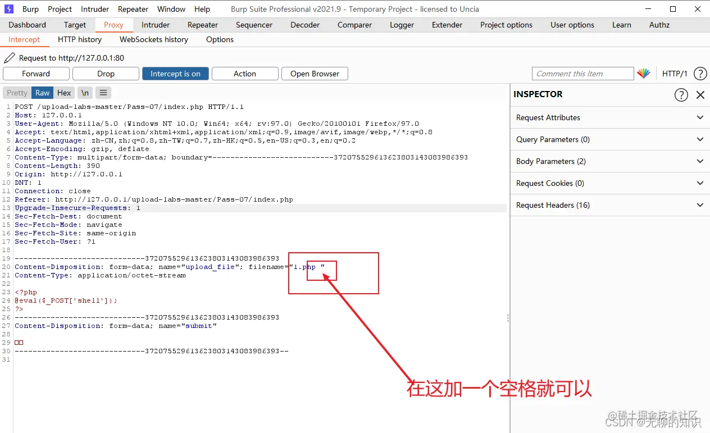
Task: Open the proxy Options sub-tab
Action: click(x=220, y=39)
